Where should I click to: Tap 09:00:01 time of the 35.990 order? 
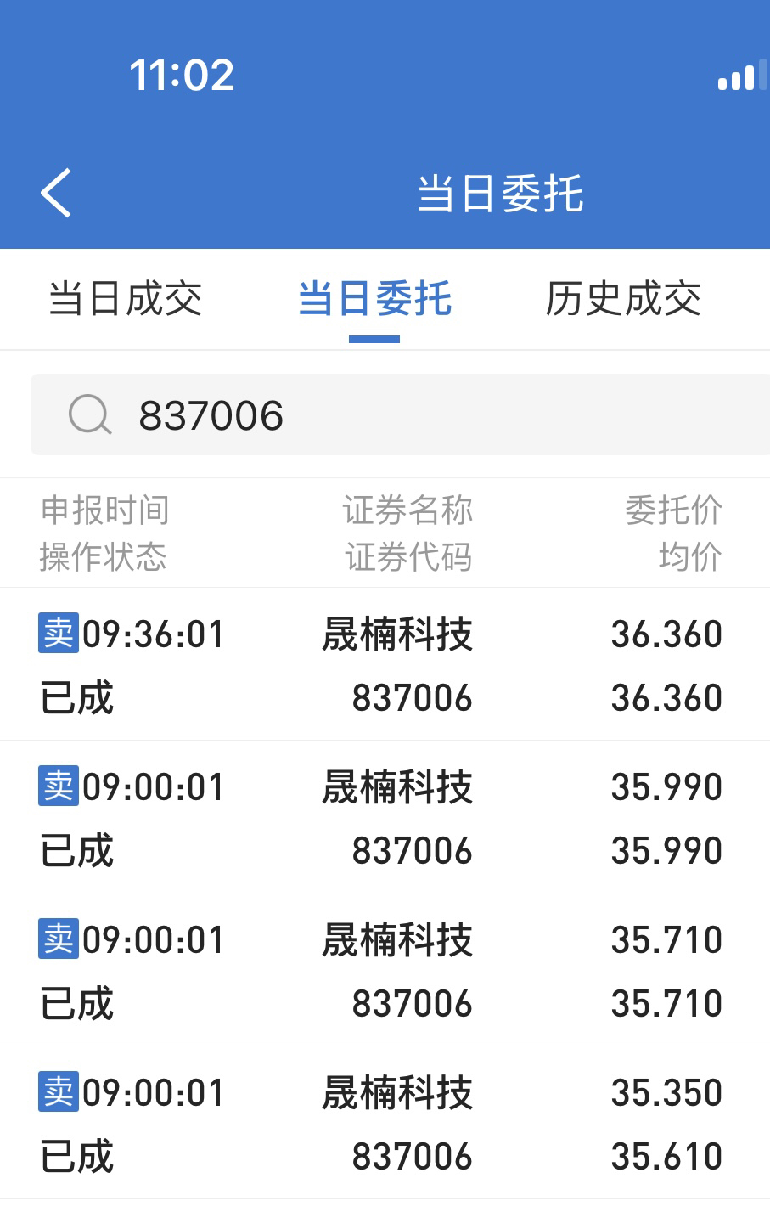(154, 787)
